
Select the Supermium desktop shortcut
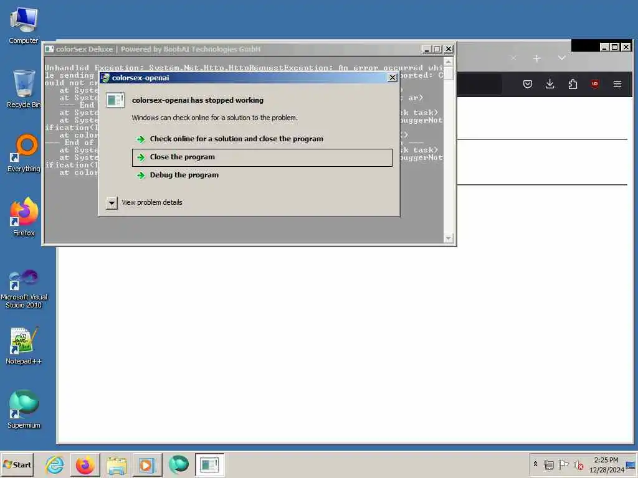(24, 410)
